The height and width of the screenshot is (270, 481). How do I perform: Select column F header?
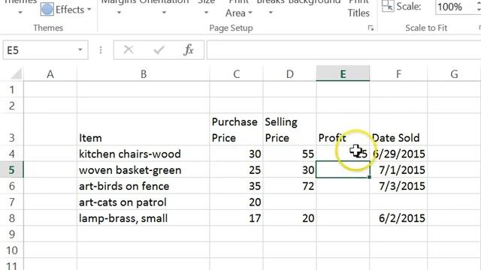tap(398, 73)
